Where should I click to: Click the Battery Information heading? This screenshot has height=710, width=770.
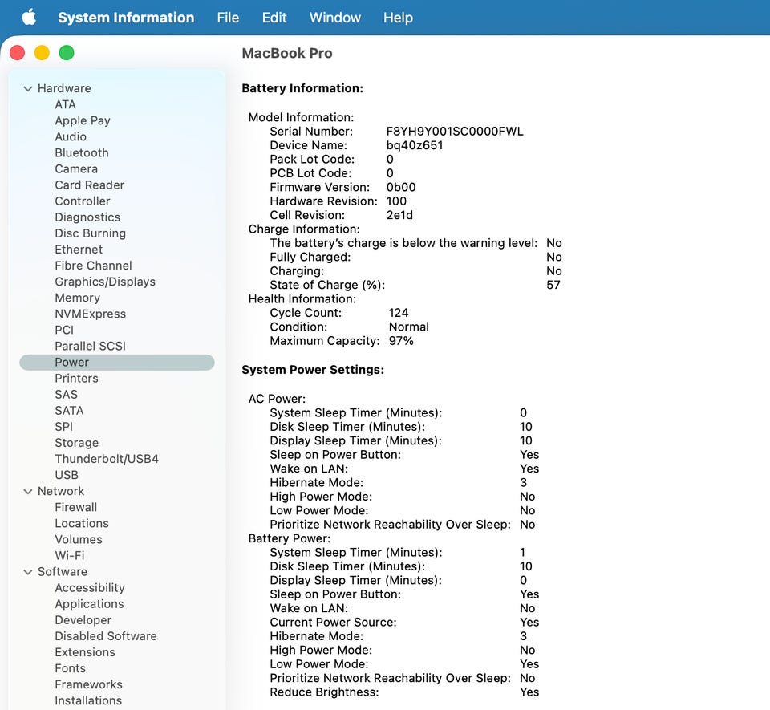point(302,88)
